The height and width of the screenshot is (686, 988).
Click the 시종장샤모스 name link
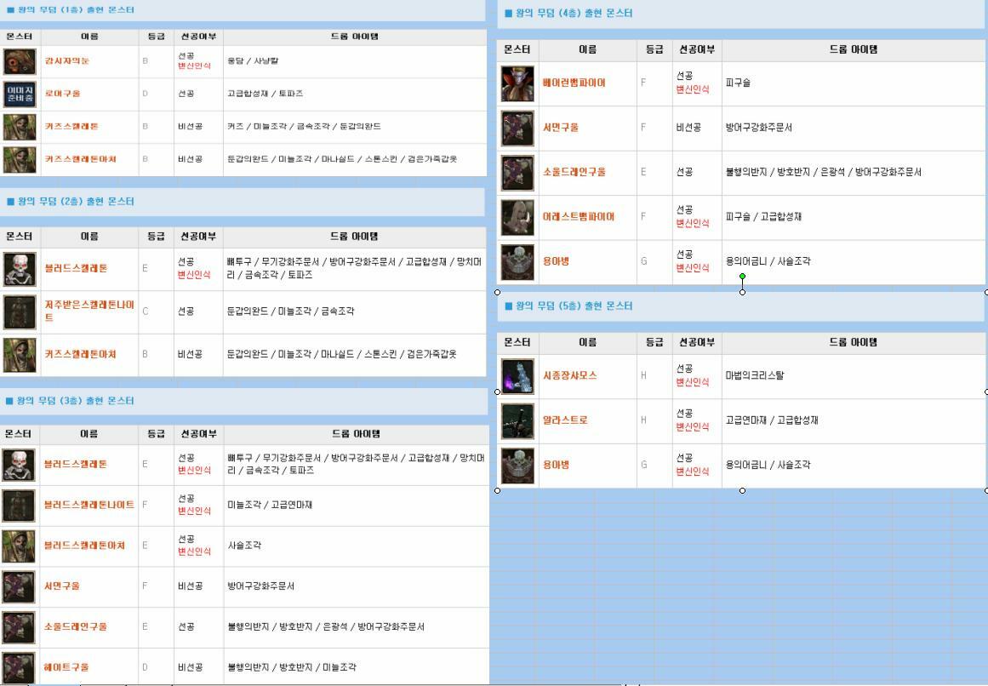[569, 375]
